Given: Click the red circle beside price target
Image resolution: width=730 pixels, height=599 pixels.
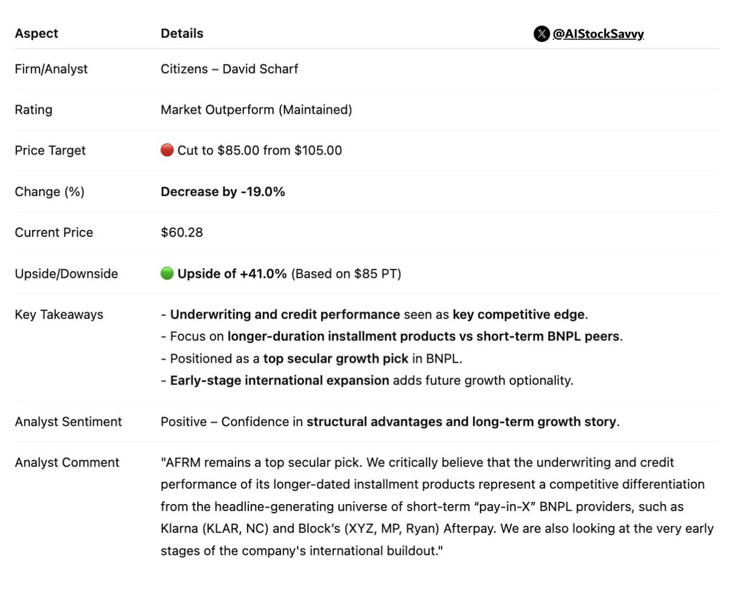Looking at the screenshot, I should 167,150.
